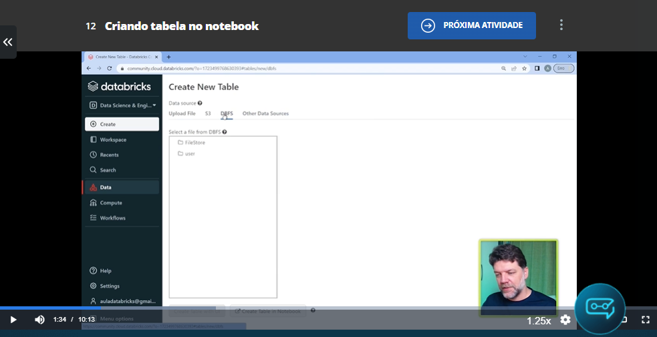
Task: Click the share page icon in address bar
Action: 514,68
